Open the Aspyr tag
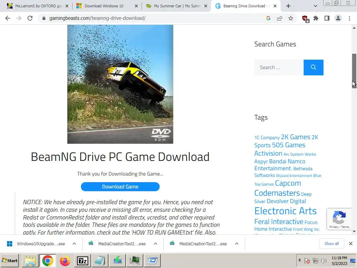The image size is (357, 268). [x=261, y=161]
